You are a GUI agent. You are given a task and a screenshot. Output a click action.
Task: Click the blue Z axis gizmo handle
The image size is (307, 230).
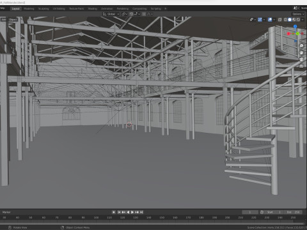[x=295, y=26]
